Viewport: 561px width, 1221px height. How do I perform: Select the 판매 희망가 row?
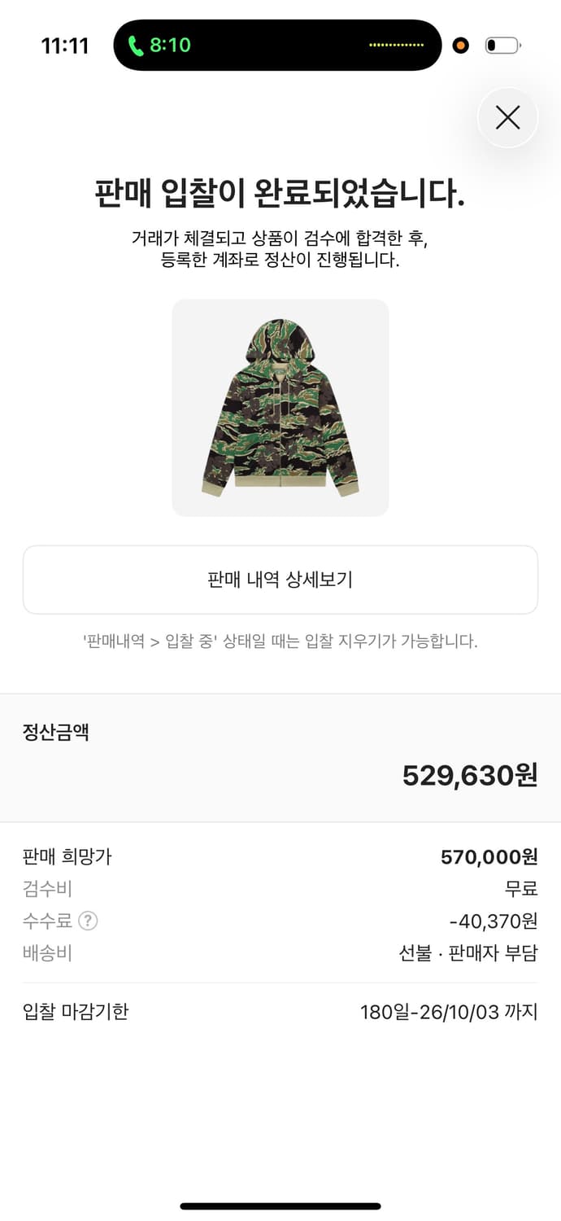click(280, 856)
